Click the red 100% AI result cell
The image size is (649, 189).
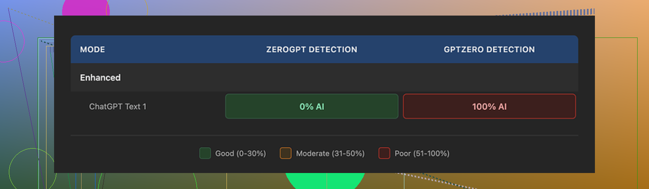tap(489, 106)
